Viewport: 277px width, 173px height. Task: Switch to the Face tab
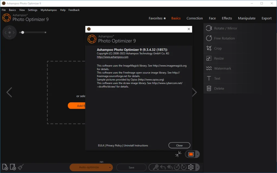click(x=212, y=18)
